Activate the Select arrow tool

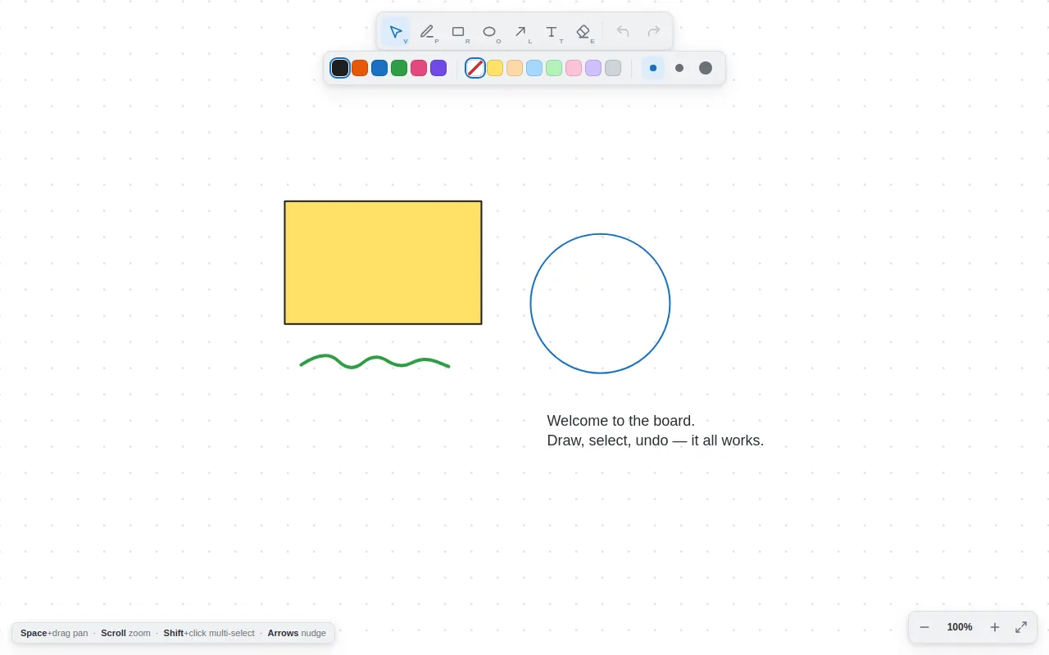coord(396,32)
